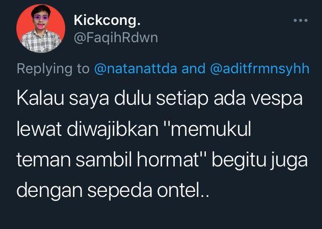Select the quoted word 'memukul'
The width and height of the screenshot is (322, 229).
point(209,129)
